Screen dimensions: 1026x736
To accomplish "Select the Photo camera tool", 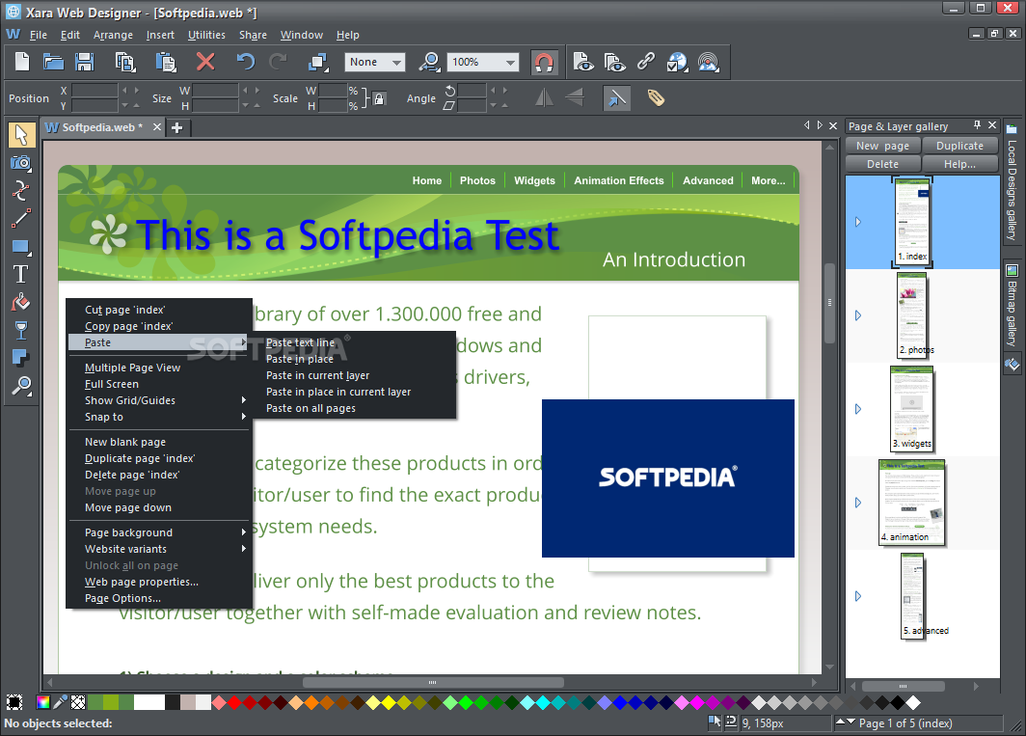I will (x=21, y=162).
